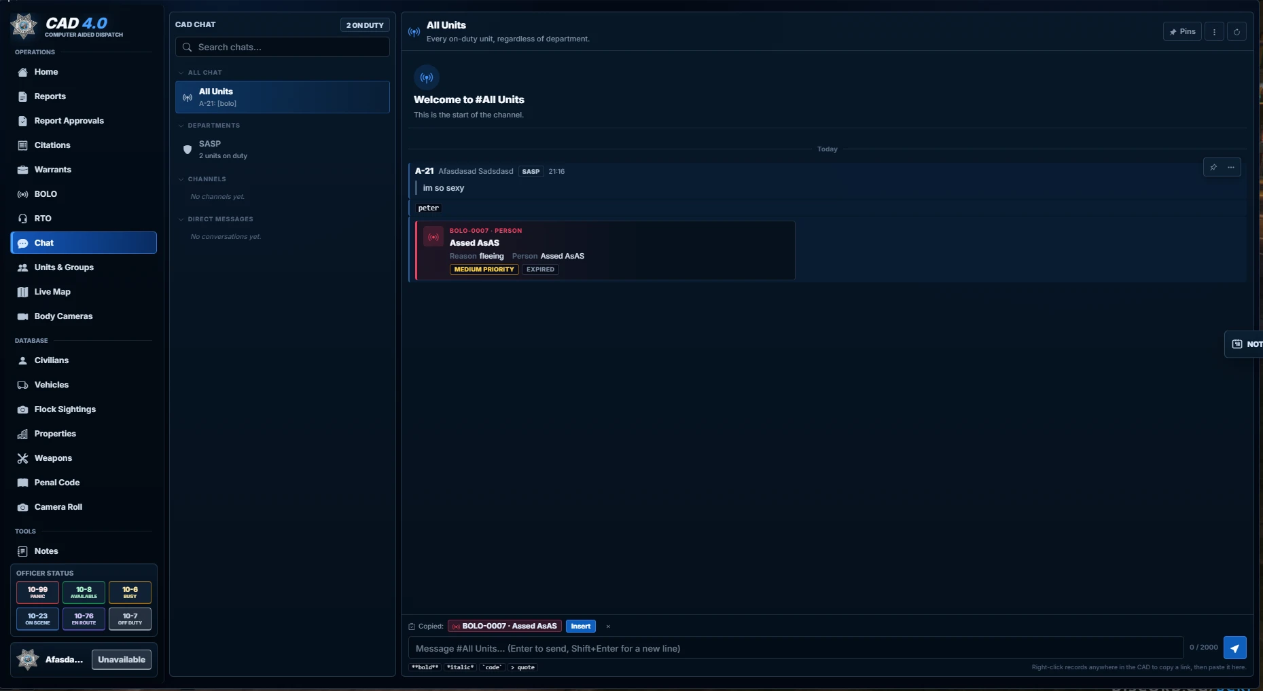Viewport: 1263px width, 691px height.
Task: Click the Vehicles truck icon
Action: click(x=22, y=385)
